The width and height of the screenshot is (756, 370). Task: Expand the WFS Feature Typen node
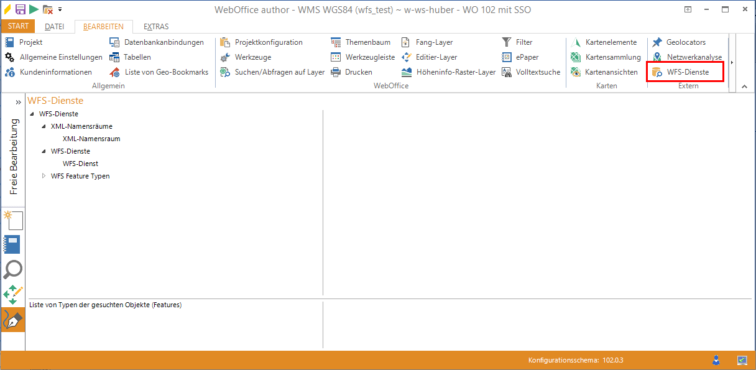click(44, 176)
